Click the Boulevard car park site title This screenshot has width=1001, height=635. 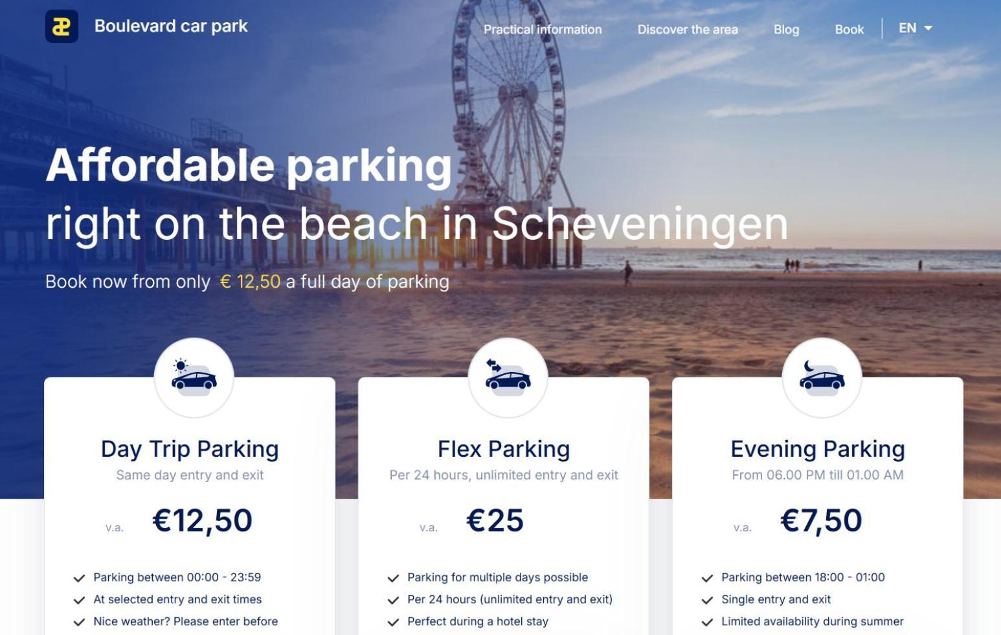pyautogui.click(x=171, y=26)
